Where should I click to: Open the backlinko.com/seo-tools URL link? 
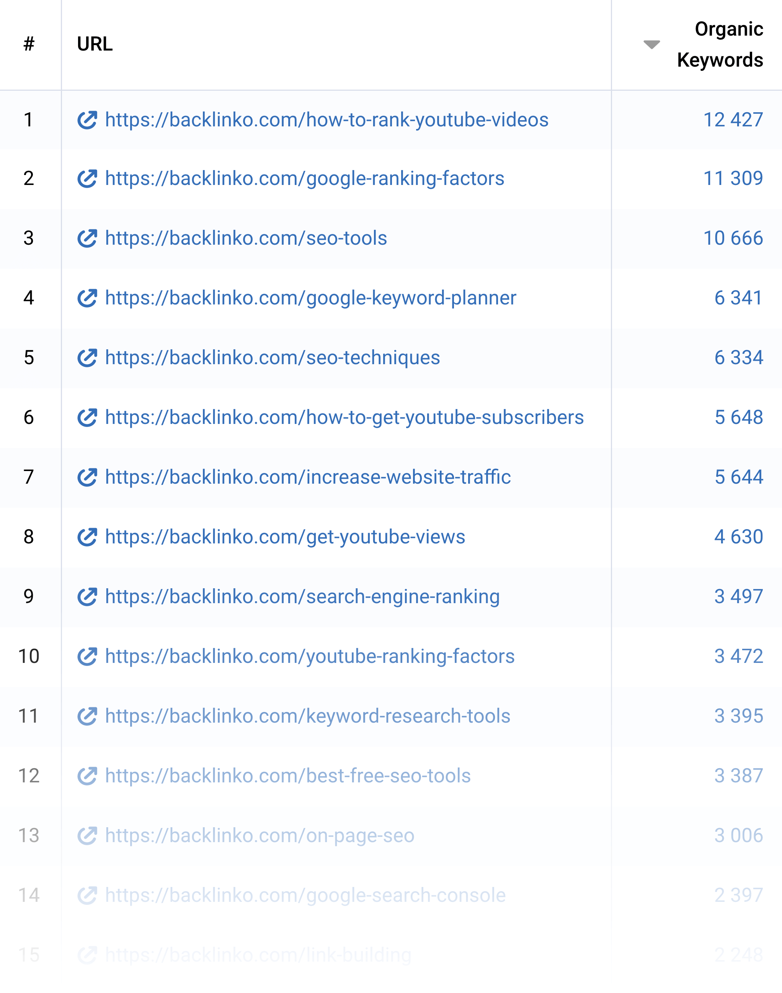coord(247,238)
